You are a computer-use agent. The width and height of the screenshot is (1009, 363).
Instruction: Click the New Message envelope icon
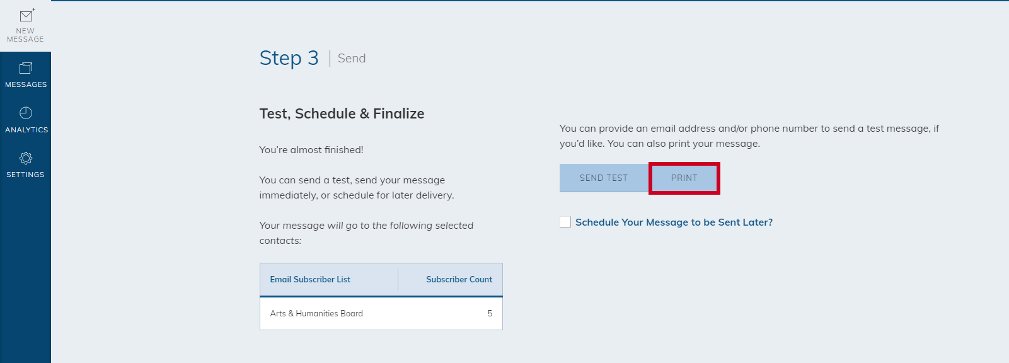click(x=26, y=15)
